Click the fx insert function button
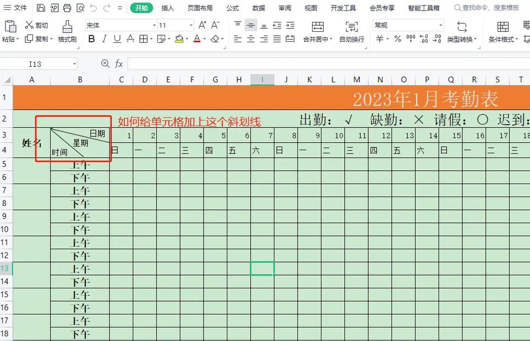This screenshot has width=530, height=341. [x=119, y=64]
